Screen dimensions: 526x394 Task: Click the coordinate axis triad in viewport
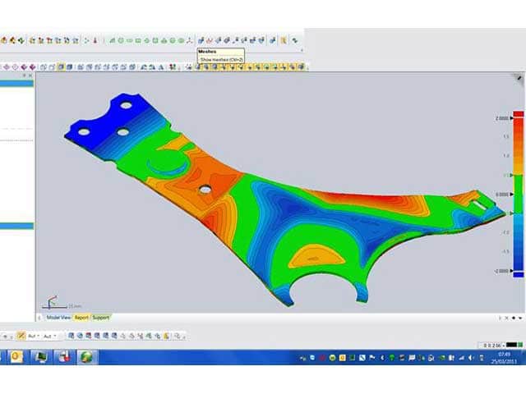pos(52,302)
